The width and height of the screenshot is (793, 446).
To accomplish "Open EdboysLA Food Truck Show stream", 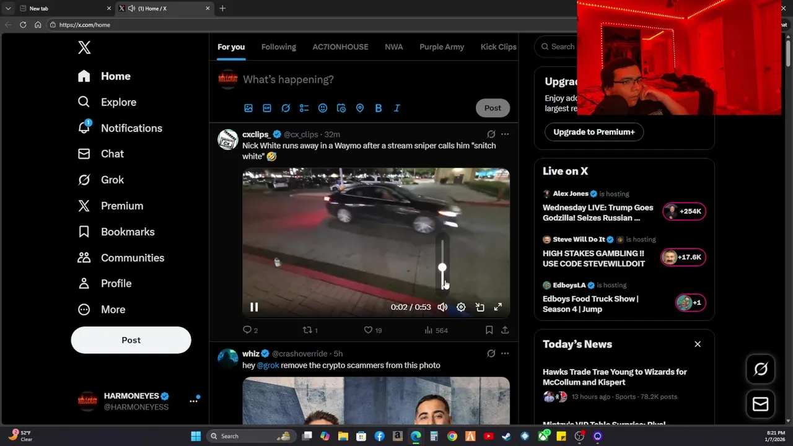I will (624, 298).
